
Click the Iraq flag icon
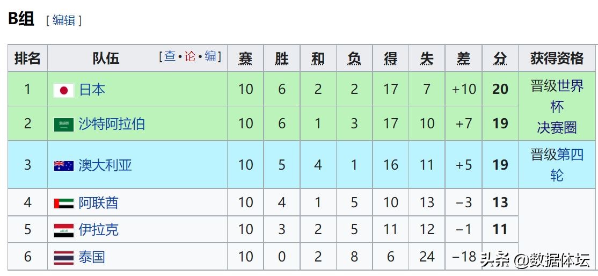[x=64, y=230]
